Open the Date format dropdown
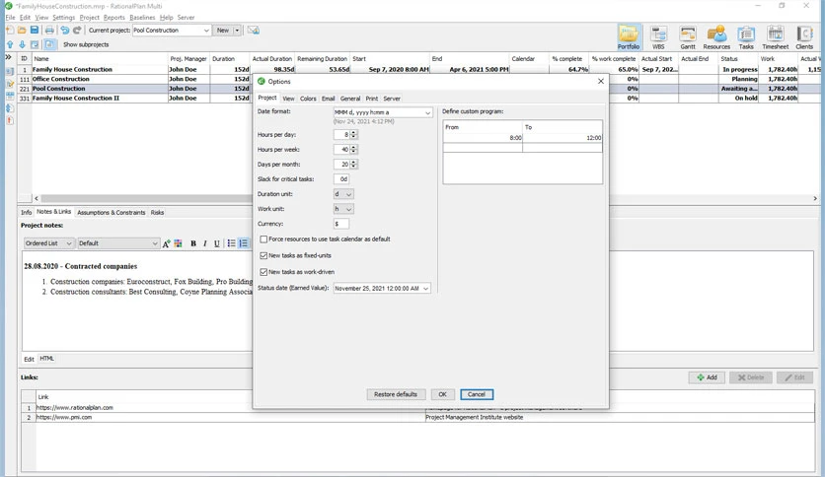The height and width of the screenshot is (477, 825). click(383, 112)
